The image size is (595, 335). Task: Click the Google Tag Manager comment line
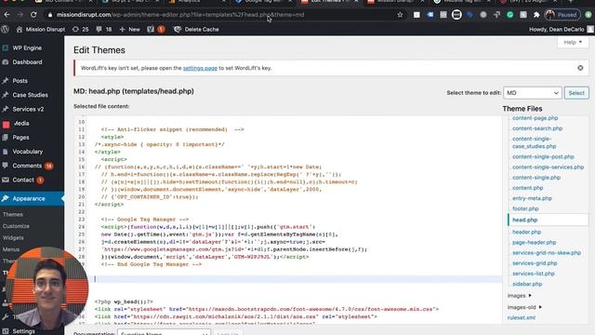[x=145, y=220]
